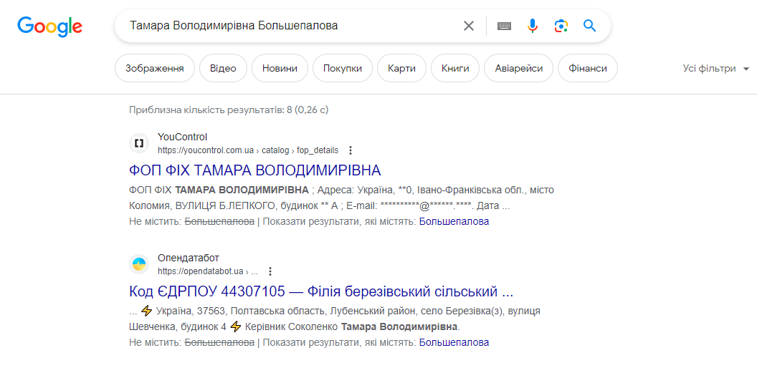Open the on-screen keyboard icon
This screenshot has width=757, height=368.
(505, 26)
